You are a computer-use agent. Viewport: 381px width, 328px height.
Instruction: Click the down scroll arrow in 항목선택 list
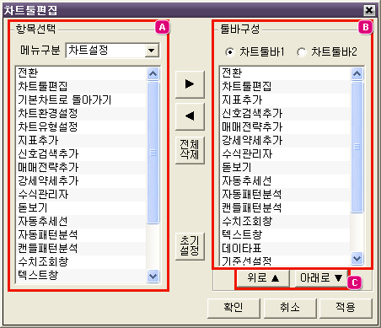click(153, 276)
